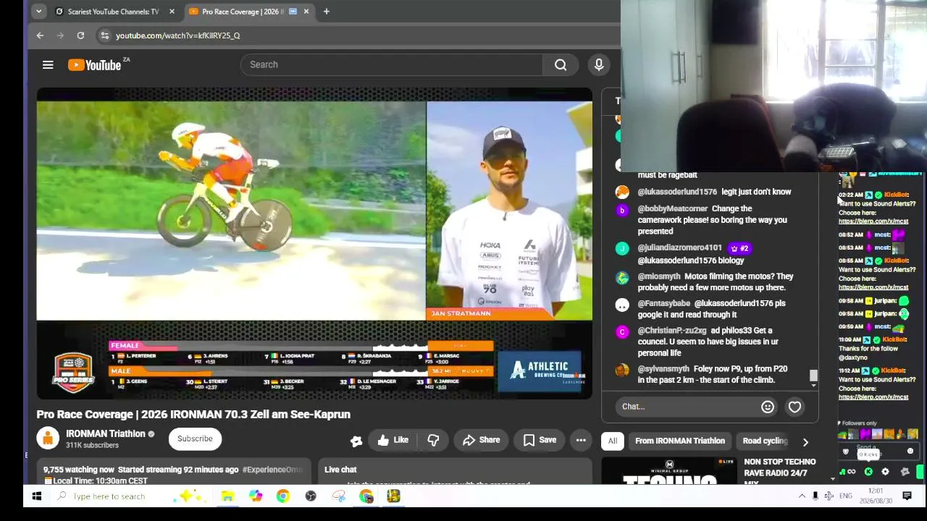Select the Pro Race Coverage tab
Screen dimensions: 927x521
242,12
